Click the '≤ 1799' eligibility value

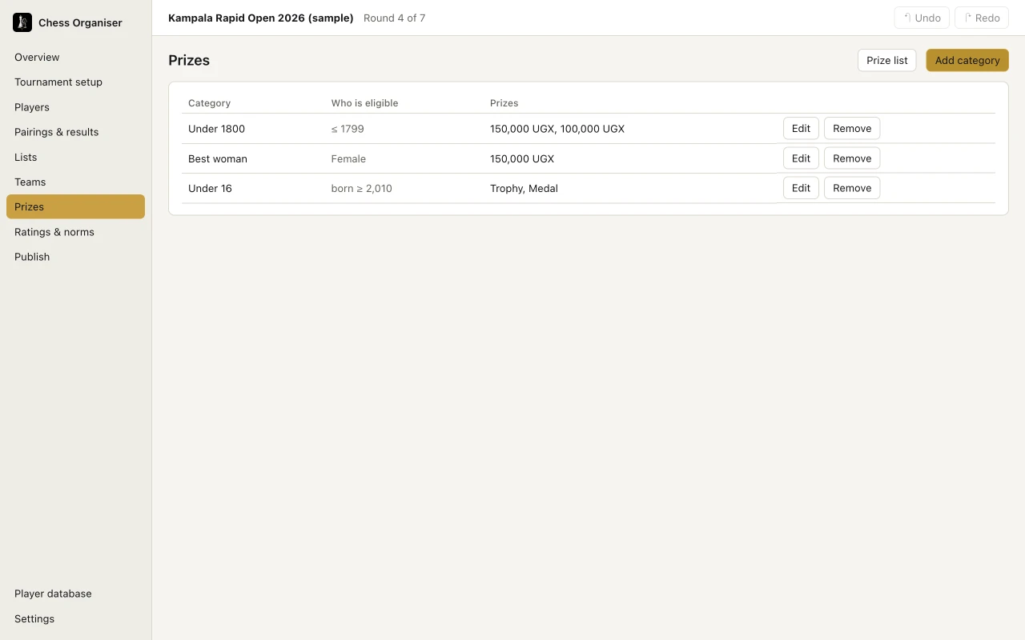pos(348,129)
